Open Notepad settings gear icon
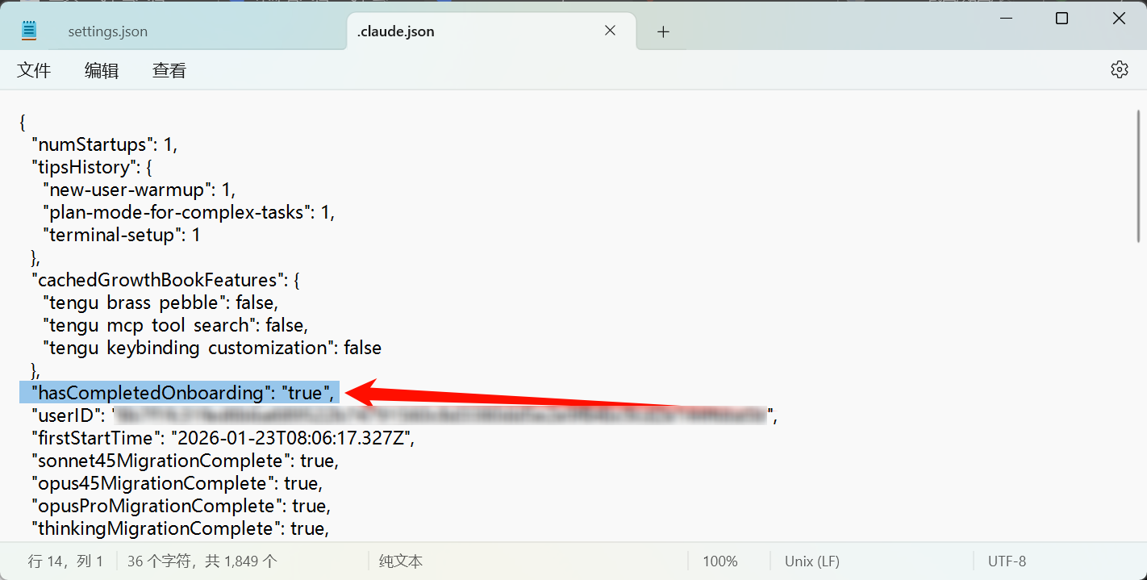This screenshot has width=1147, height=580. (1119, 69)
